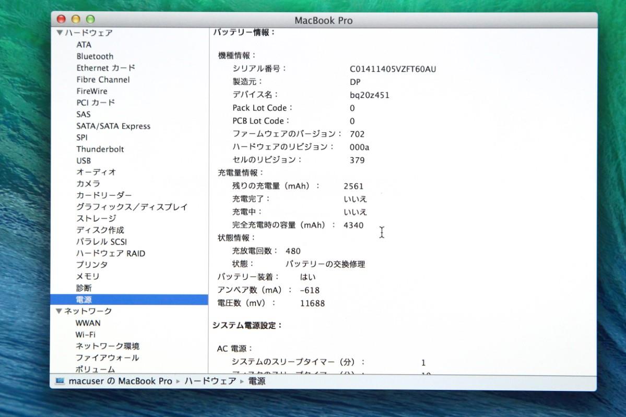Select USB in the sidebar
Image resolution: width=626 pixels, height=417 pixels.
pyautogui.click(x=84, y=161)
